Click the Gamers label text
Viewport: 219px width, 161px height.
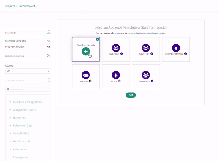pyautogui.click(x=84, y=81)
